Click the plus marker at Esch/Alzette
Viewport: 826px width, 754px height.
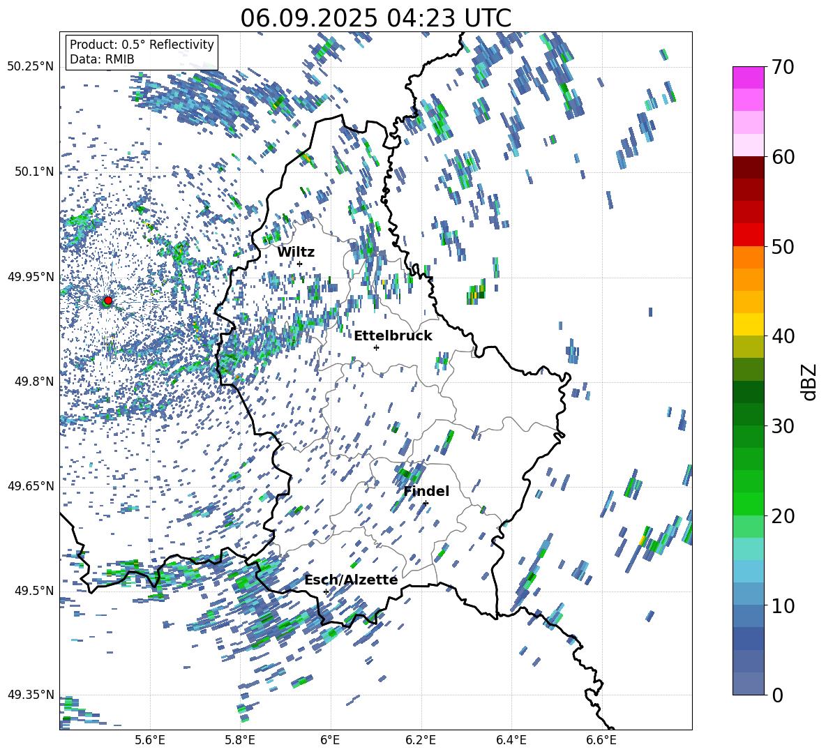pyautogui.click(x=326, y=591)
